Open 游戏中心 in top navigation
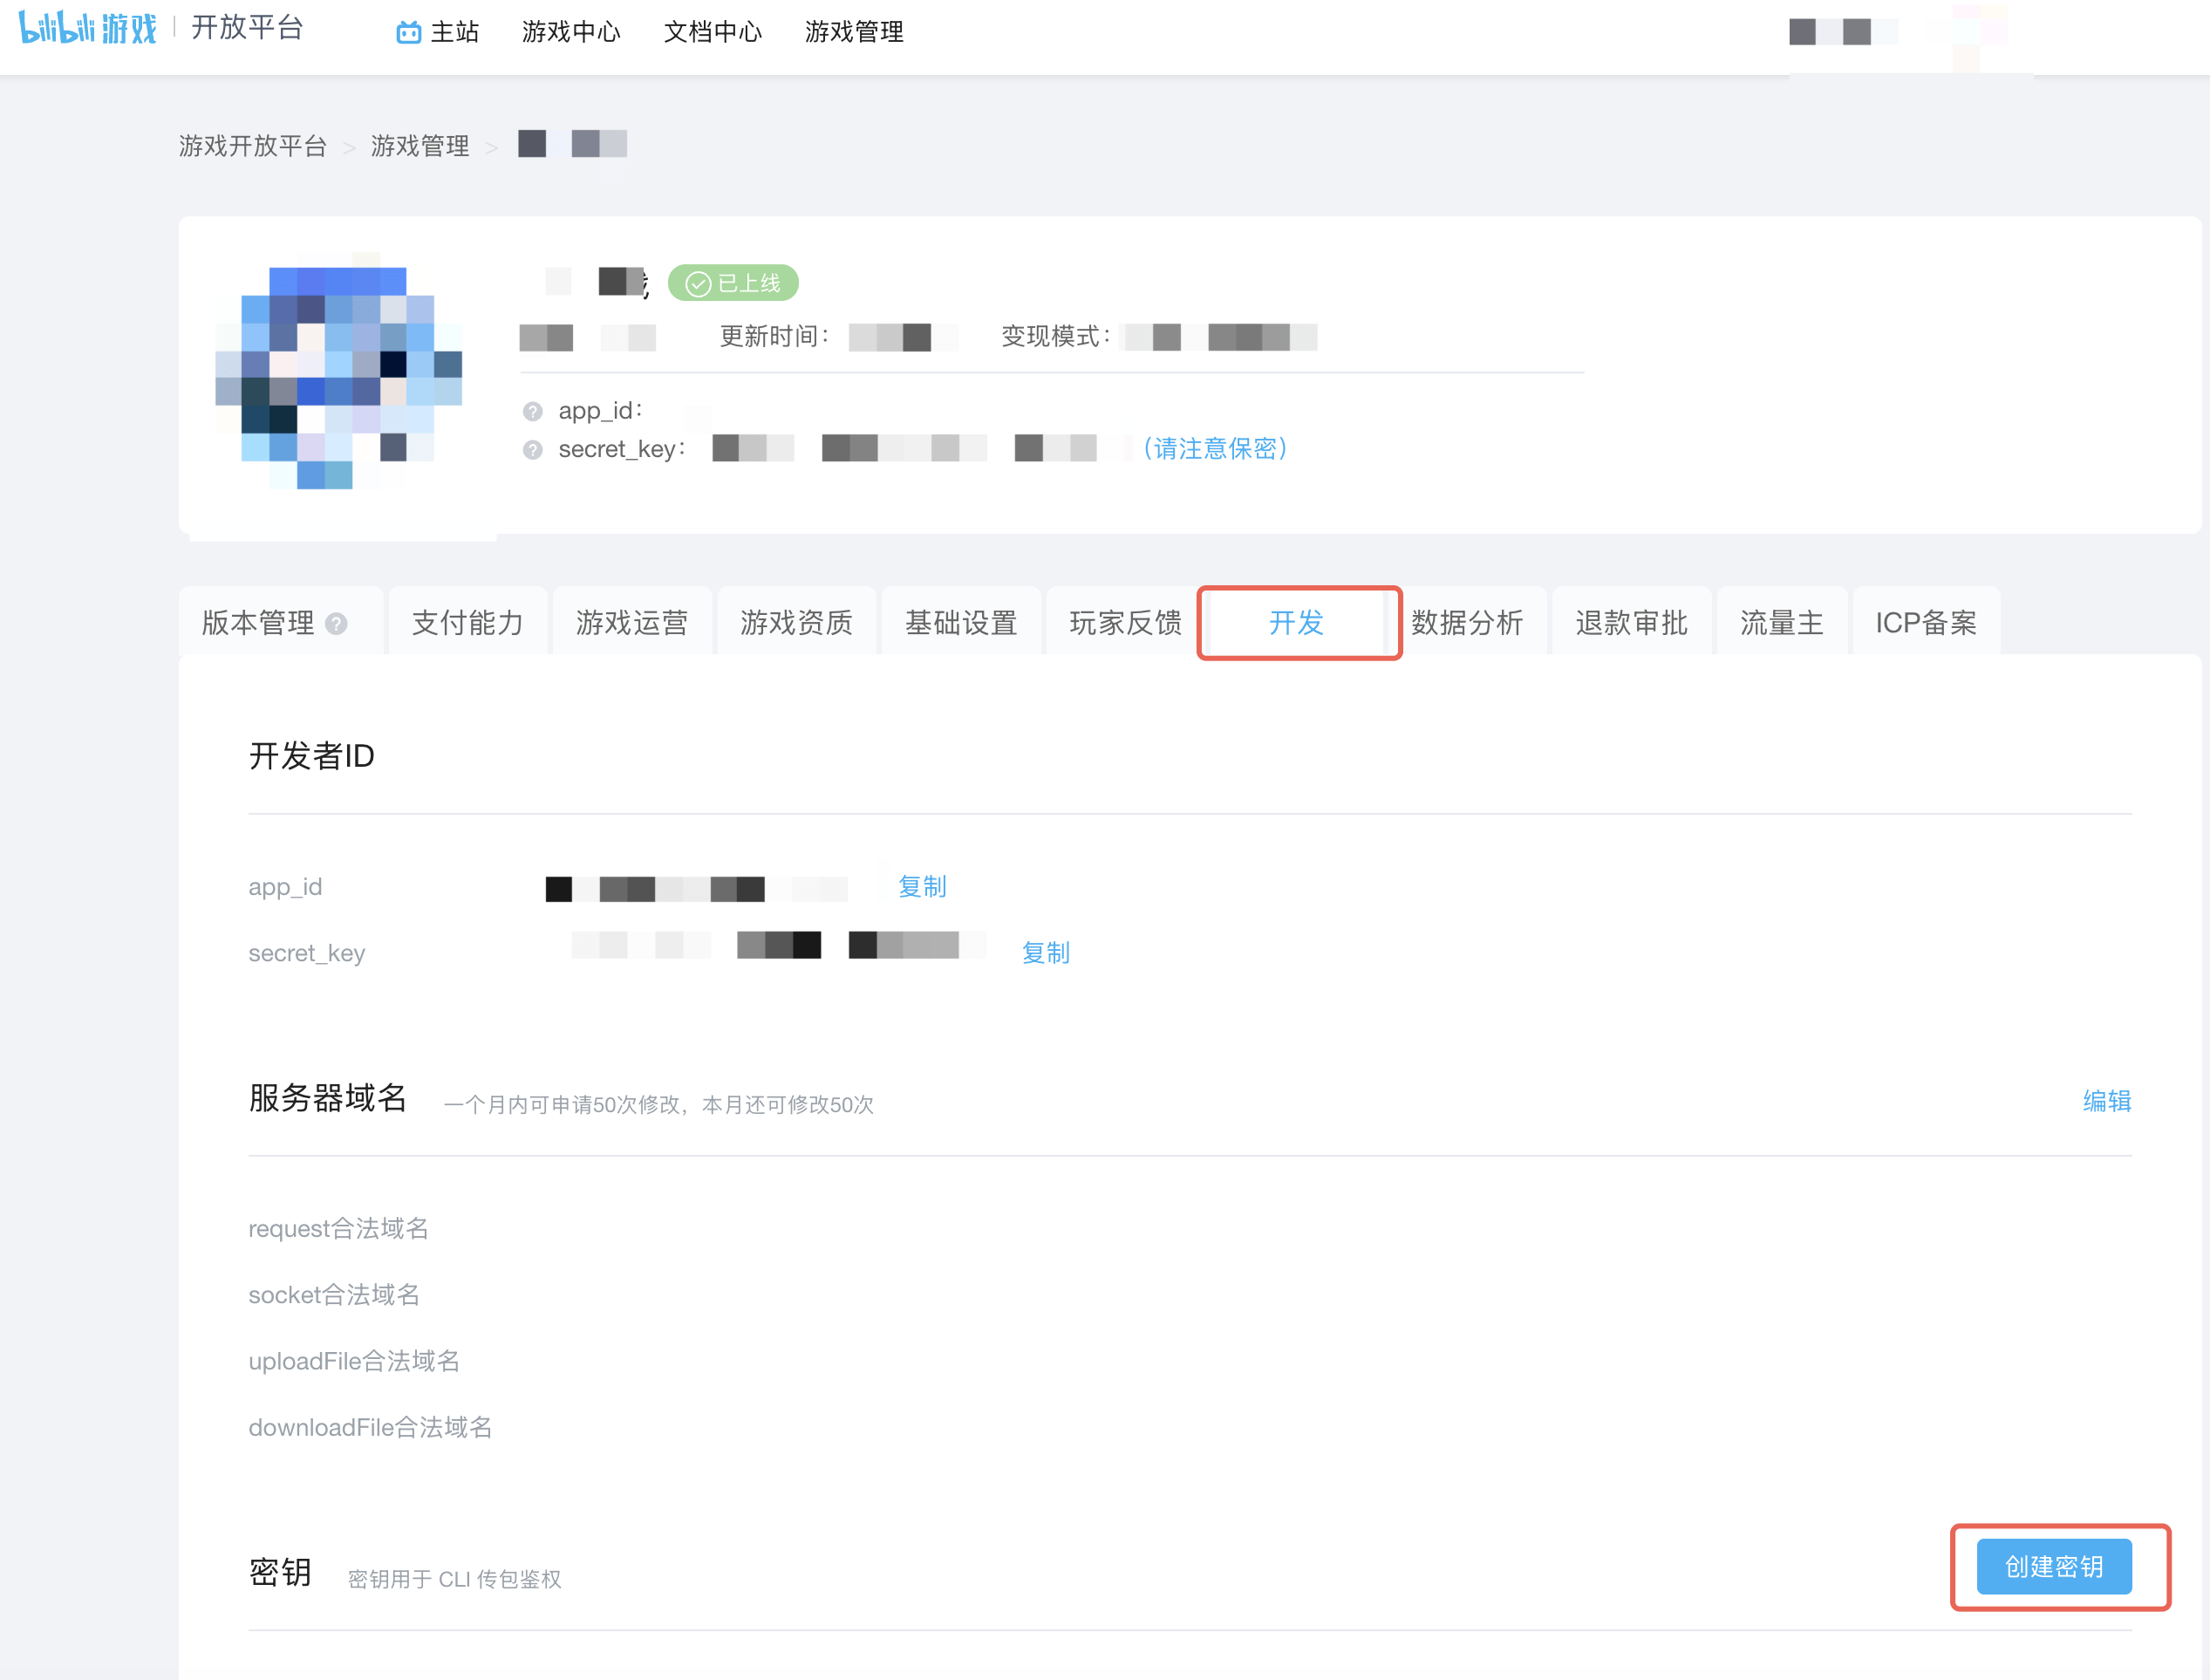The width and height of the screenshot is (2210, 1680). [570, 32]
